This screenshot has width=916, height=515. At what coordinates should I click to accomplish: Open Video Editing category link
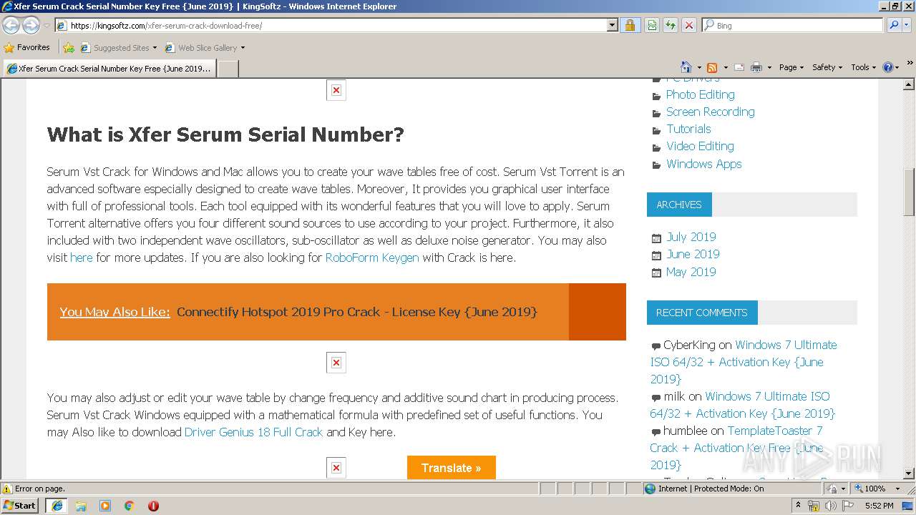pyautogui.click(x=700, y=146)
